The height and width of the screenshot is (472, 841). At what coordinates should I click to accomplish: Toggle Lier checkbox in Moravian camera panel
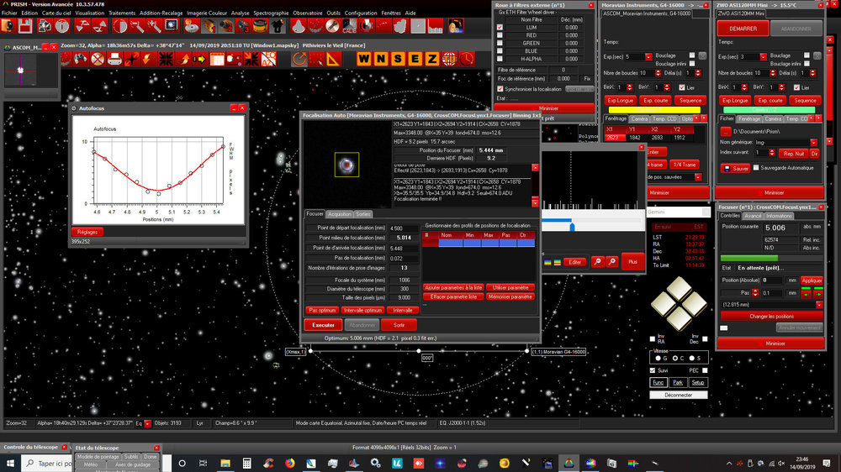point(682,87)
